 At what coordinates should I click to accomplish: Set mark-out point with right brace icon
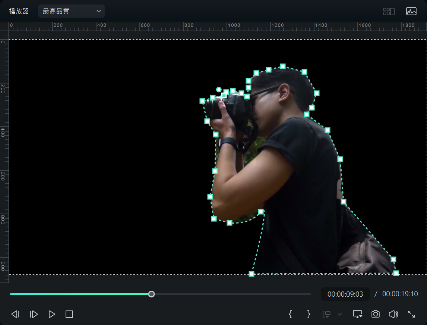(x=309, y=314)
